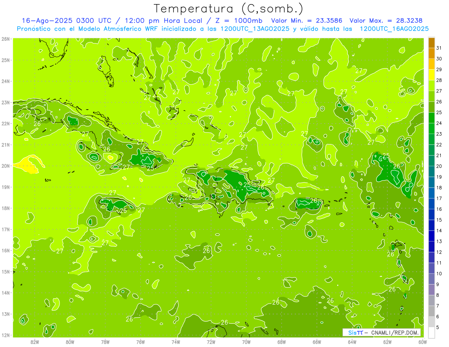Select the 'Valor Max. = 28.3238' text
Image resolution: width=449 pixels, height=347 pixels.
[387, 21]
